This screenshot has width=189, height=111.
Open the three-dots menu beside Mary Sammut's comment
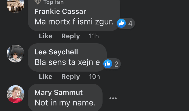tap(113, 98)
